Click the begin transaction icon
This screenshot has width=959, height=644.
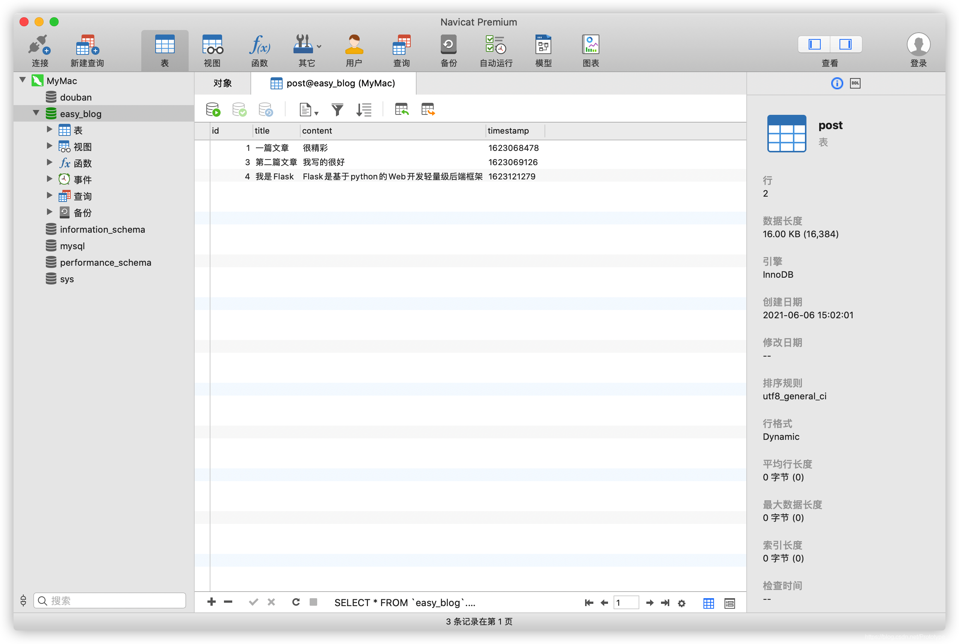coord(213,110)
